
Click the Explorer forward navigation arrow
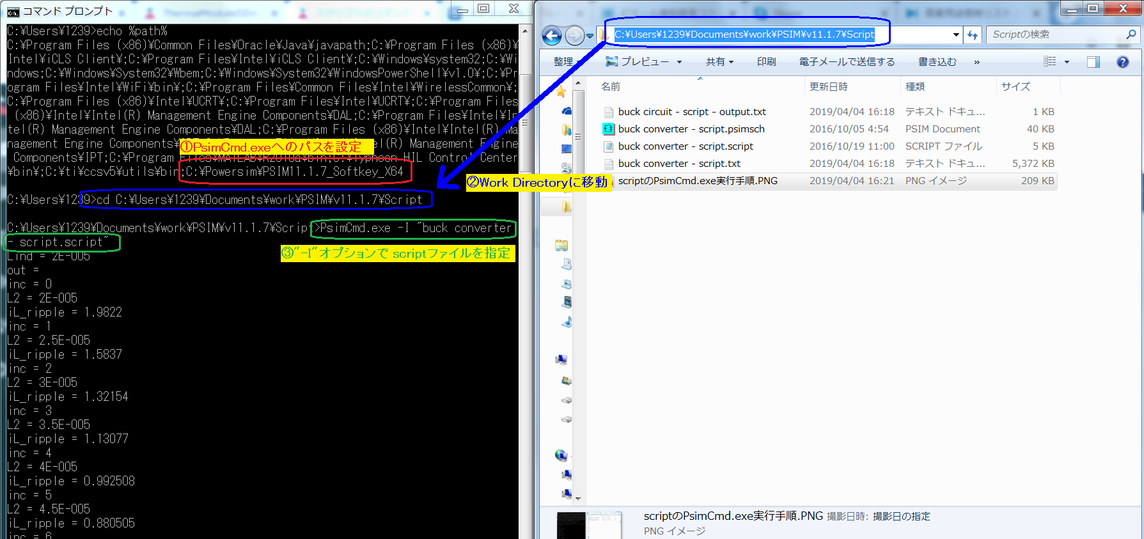pyautogui.click(x=574, y=36)
